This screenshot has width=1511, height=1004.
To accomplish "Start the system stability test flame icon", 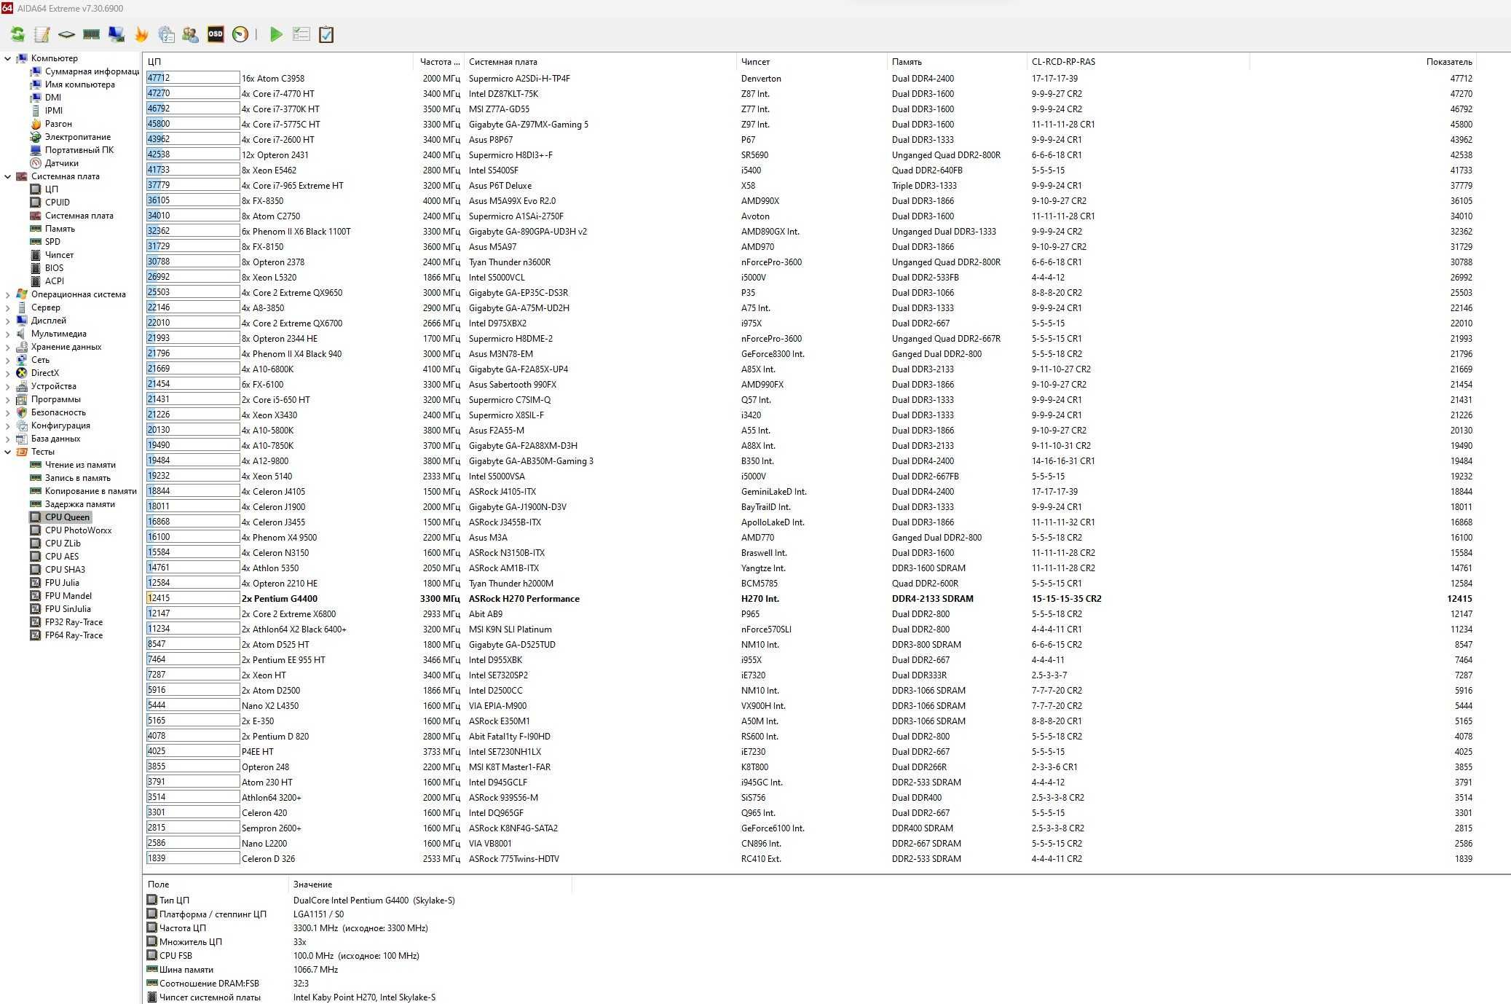I will click(141, 34).
